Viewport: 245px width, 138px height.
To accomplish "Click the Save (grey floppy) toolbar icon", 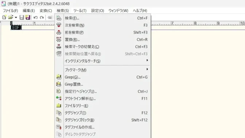I will point(22,18).
